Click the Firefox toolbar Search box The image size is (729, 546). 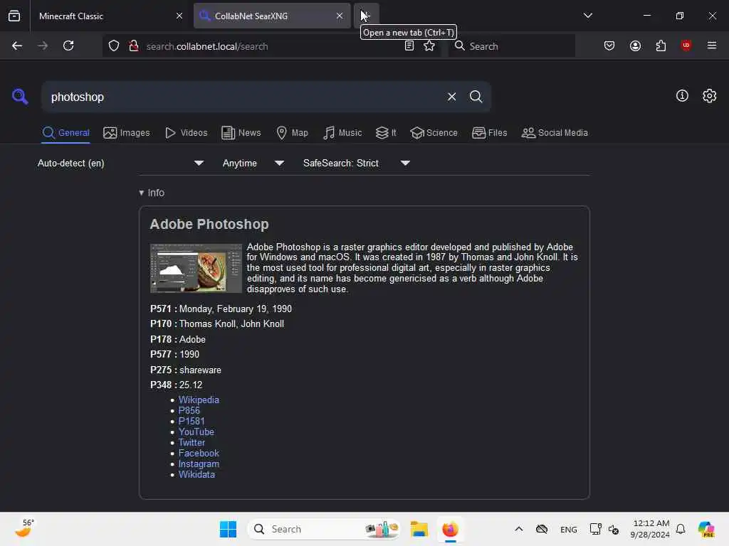(511, 46)
